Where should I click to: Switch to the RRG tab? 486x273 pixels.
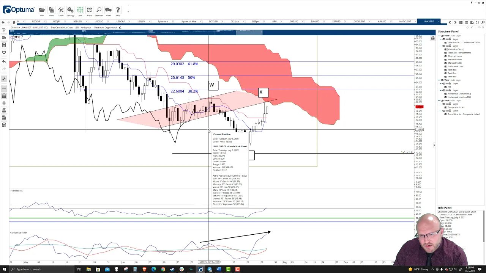point(274,22)
